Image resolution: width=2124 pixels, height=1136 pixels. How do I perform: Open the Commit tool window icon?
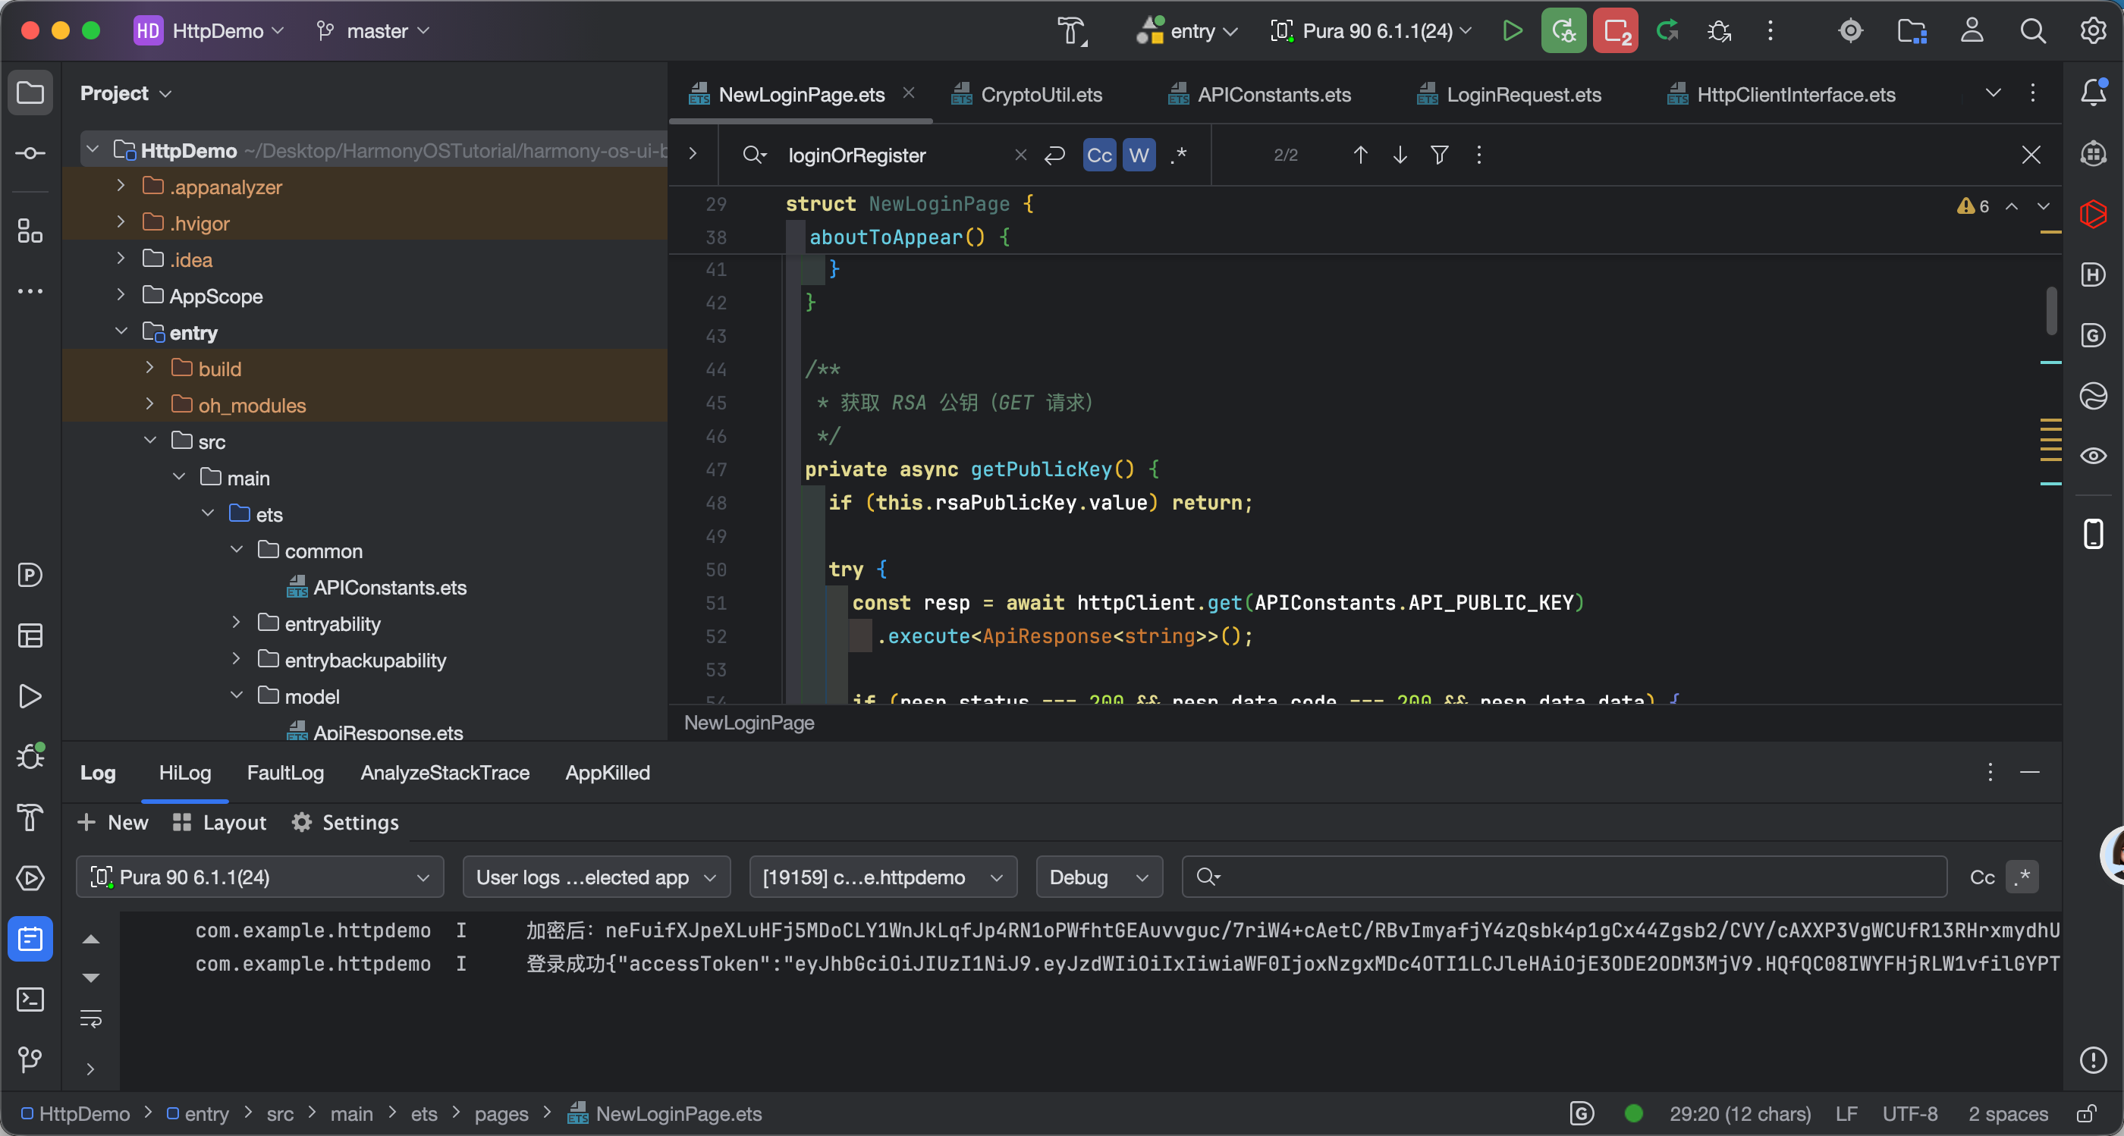coord(30,153)
